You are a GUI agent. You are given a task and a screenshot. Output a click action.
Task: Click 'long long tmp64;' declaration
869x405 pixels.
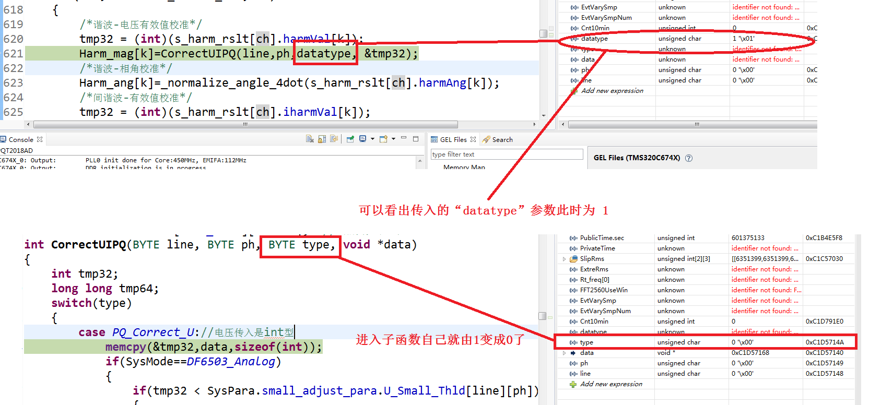tap(105, 289)
